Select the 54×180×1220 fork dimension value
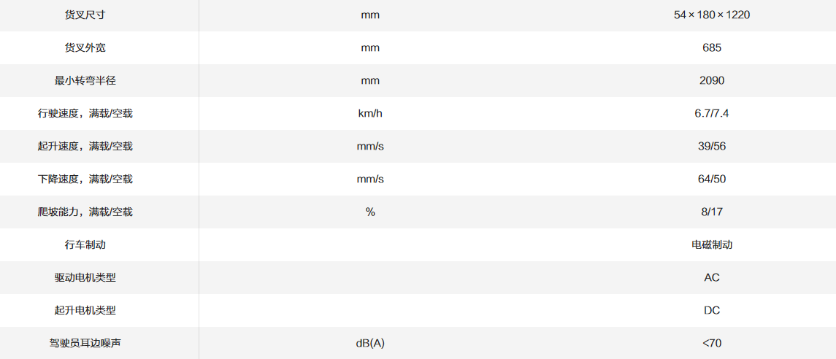The image size is (836, 359). [712, 15]
